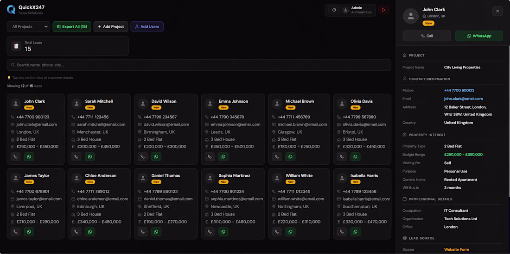This screenshot has height=254, width=510.
Task: Click the WhatsApp icon on Daniel Thomas's card
Action: pyautogui.click(x=156, y=232)
